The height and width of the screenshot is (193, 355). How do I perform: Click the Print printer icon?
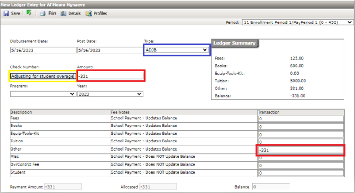(43, 14)
